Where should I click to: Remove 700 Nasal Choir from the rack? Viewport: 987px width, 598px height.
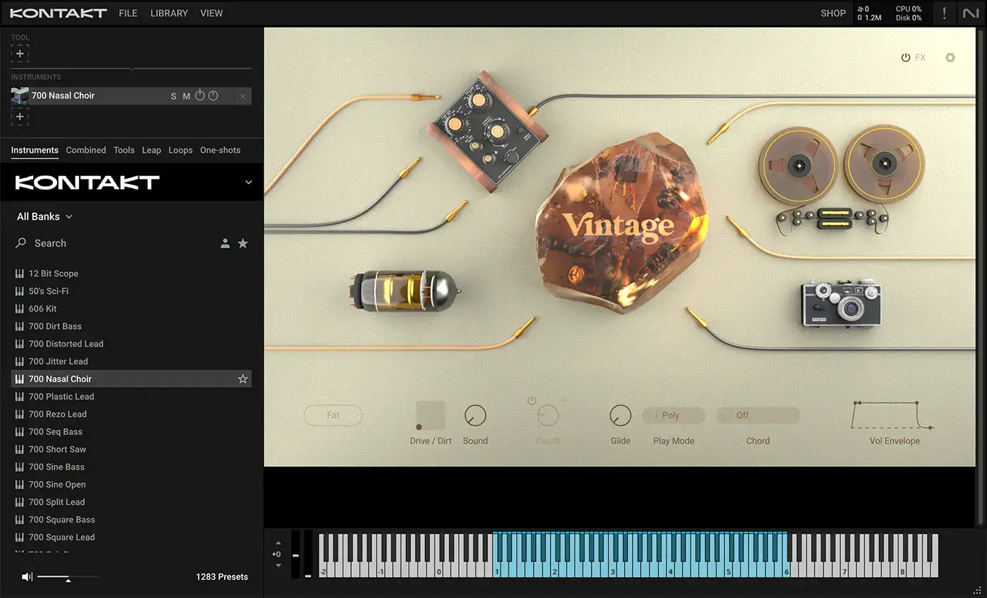click(243, 96)
